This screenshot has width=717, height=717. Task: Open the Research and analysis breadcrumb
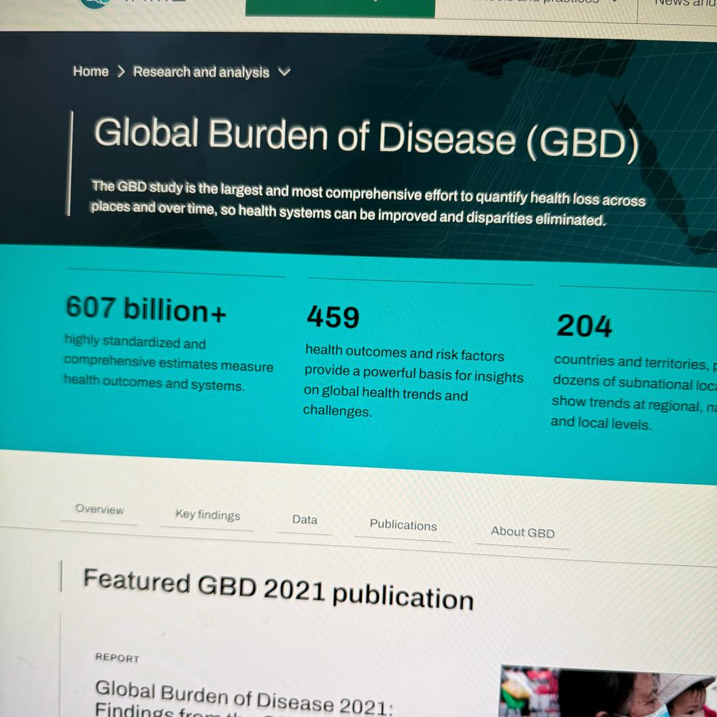pyautogui.click(x=201, y=72)
